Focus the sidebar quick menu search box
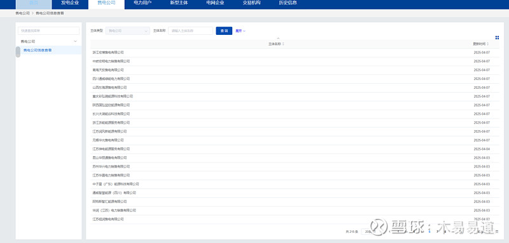509x243 pixels. coord(49,30)
